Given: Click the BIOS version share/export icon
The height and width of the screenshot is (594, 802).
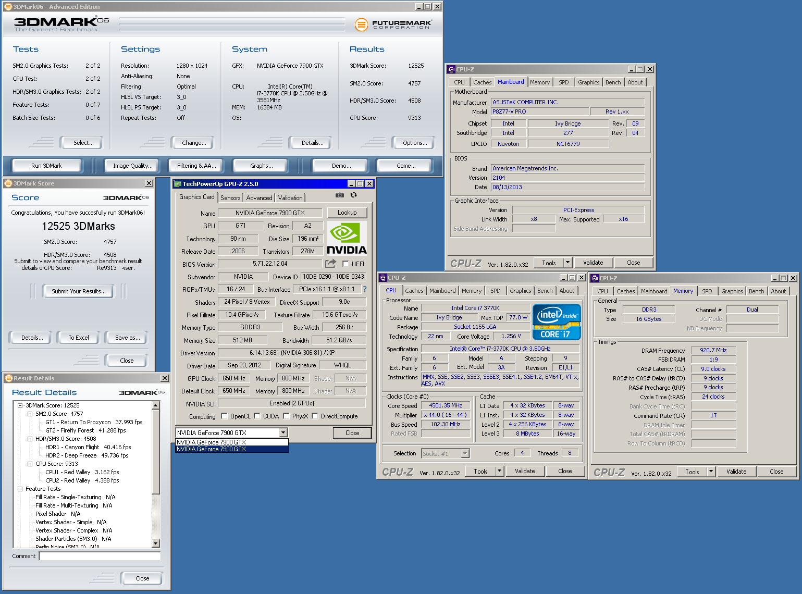Looking at the screenshot, I should point(331,264).
